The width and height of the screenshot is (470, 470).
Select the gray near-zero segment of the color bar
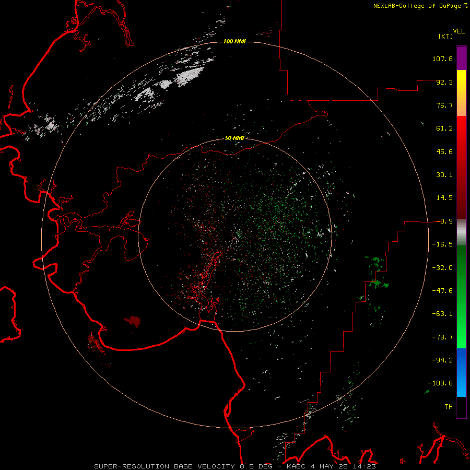point(461,232)
